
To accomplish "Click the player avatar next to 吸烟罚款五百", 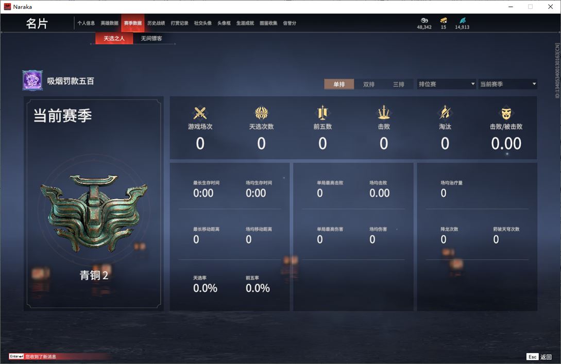I will click(x=32, y=80).
